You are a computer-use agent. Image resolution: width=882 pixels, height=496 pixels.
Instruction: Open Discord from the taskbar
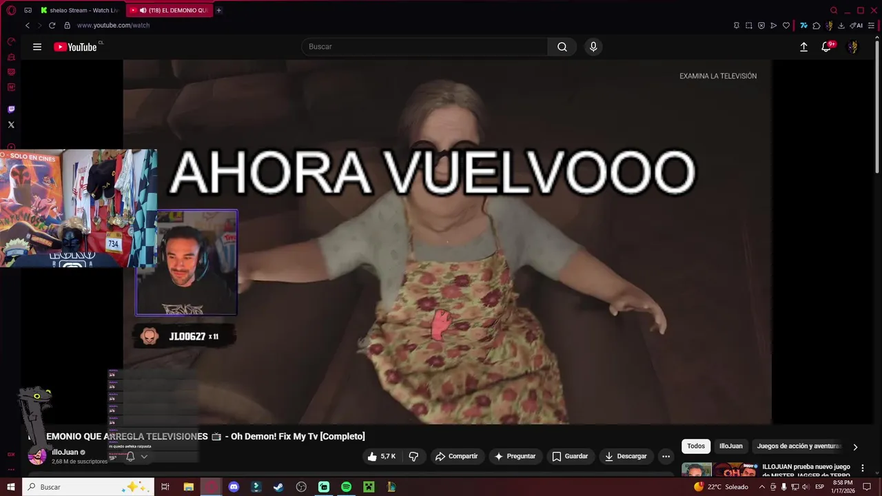tap(234, 487)
